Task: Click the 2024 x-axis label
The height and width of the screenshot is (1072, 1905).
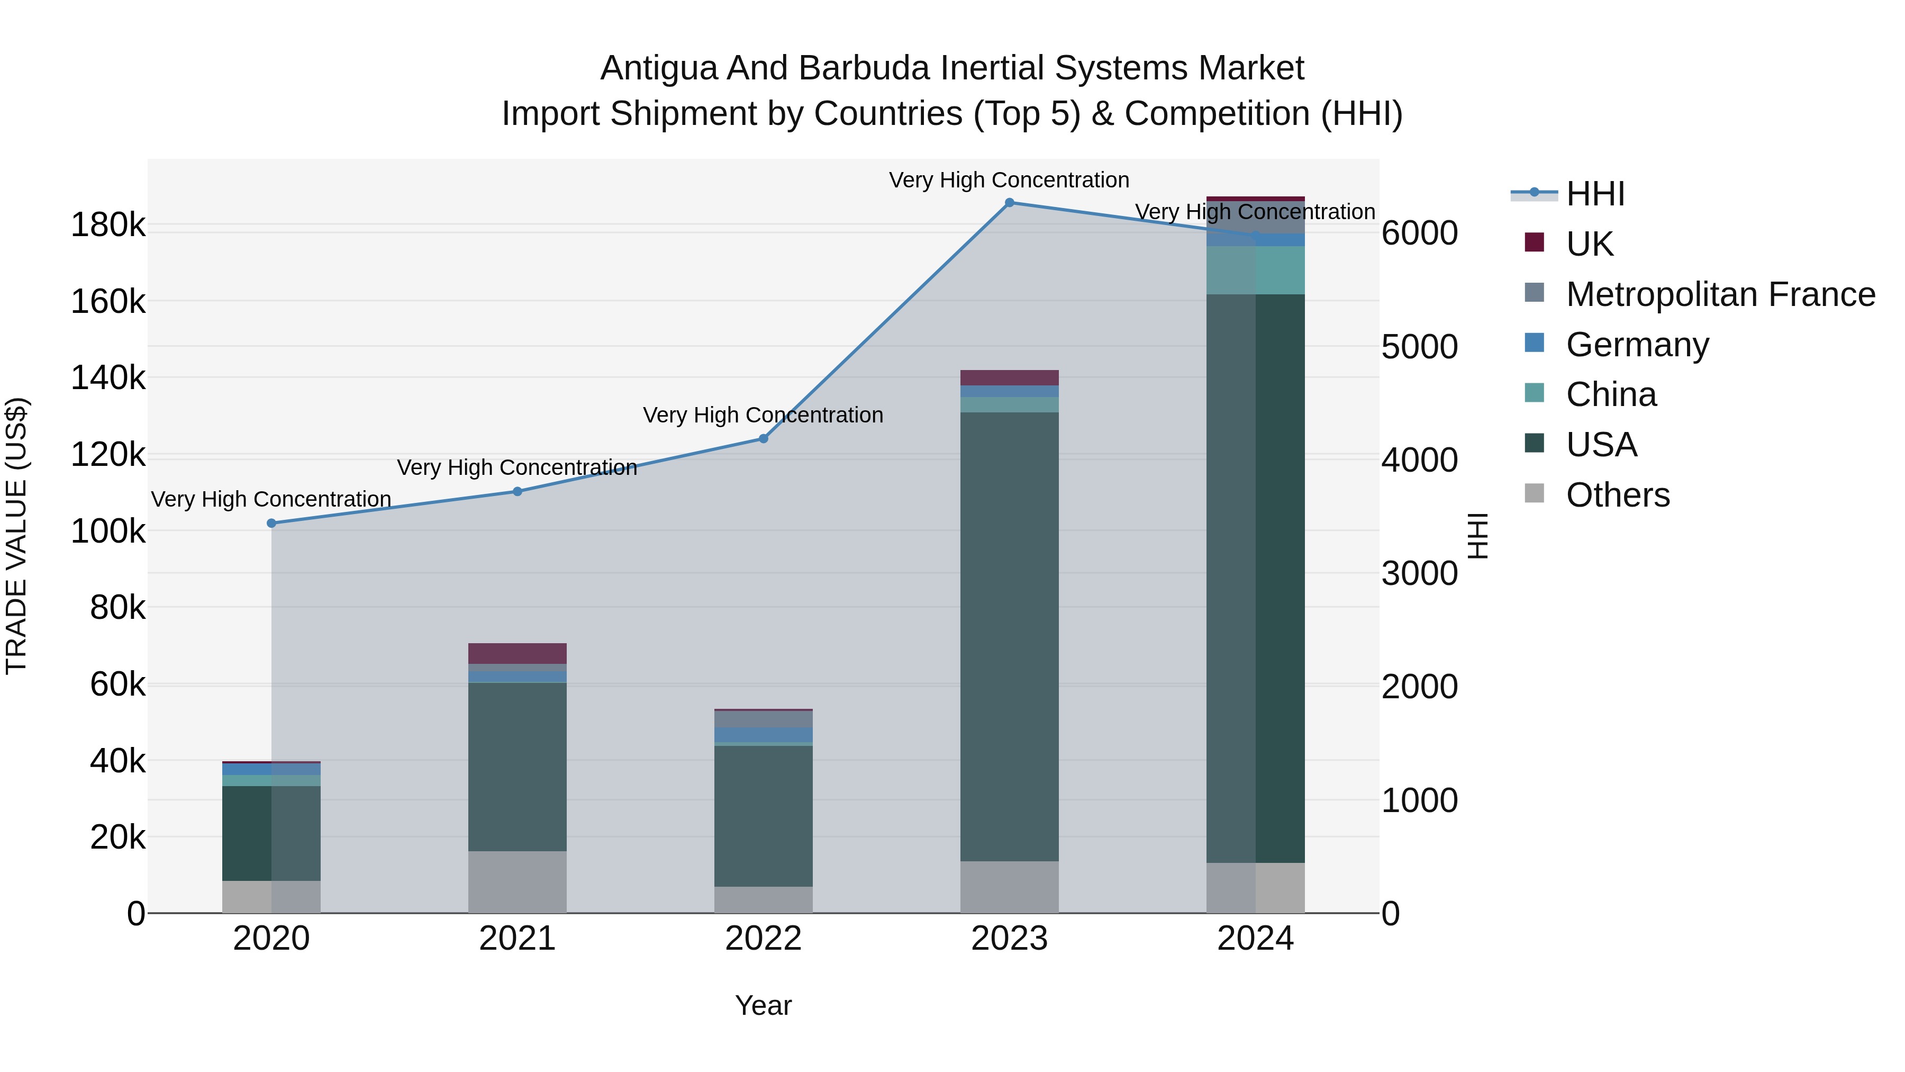Action: tap(1256, 939)
